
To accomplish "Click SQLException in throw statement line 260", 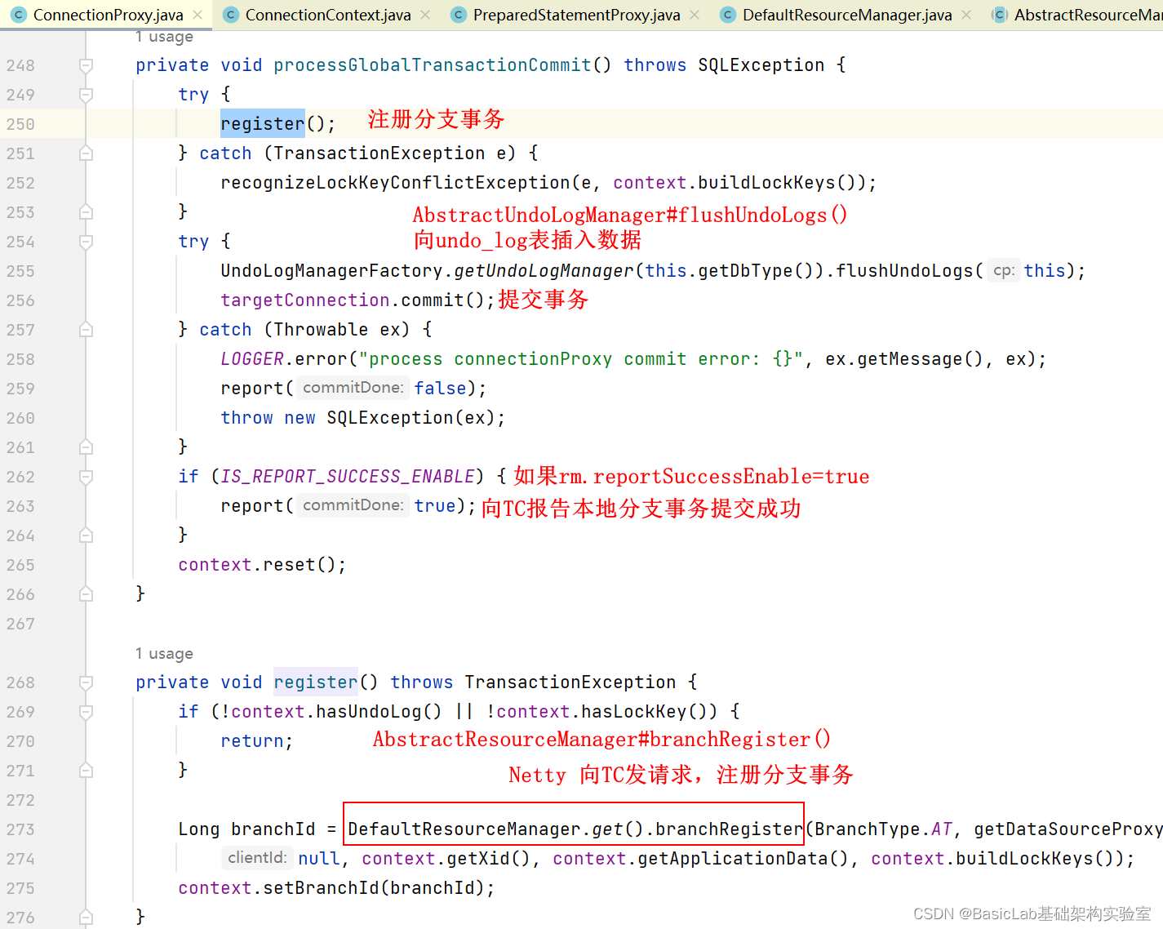I will click(390, 418).
